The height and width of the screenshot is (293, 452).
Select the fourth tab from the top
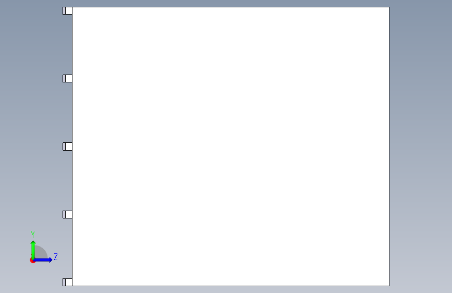(x=67, y=214)
